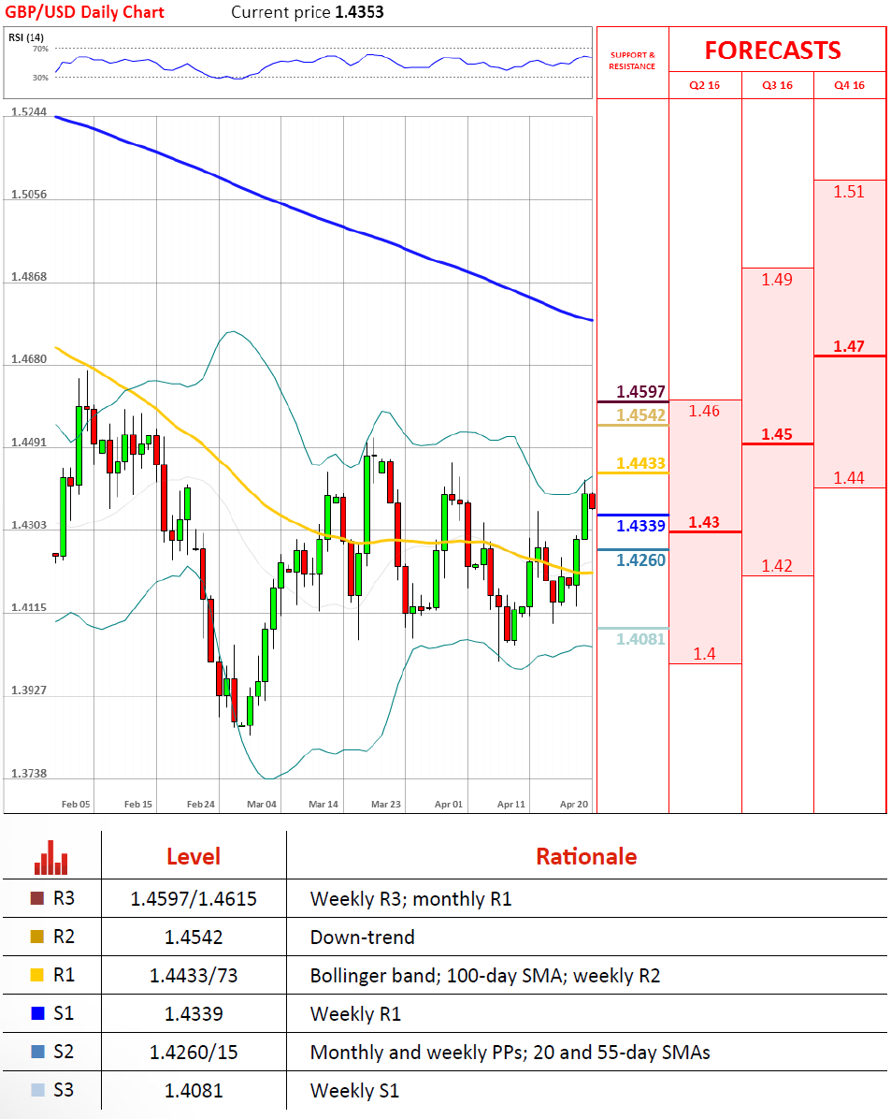Click the bold Q2 median forecast 1.43
Screen dimensions: 891x1119
(x=704, y=522)
